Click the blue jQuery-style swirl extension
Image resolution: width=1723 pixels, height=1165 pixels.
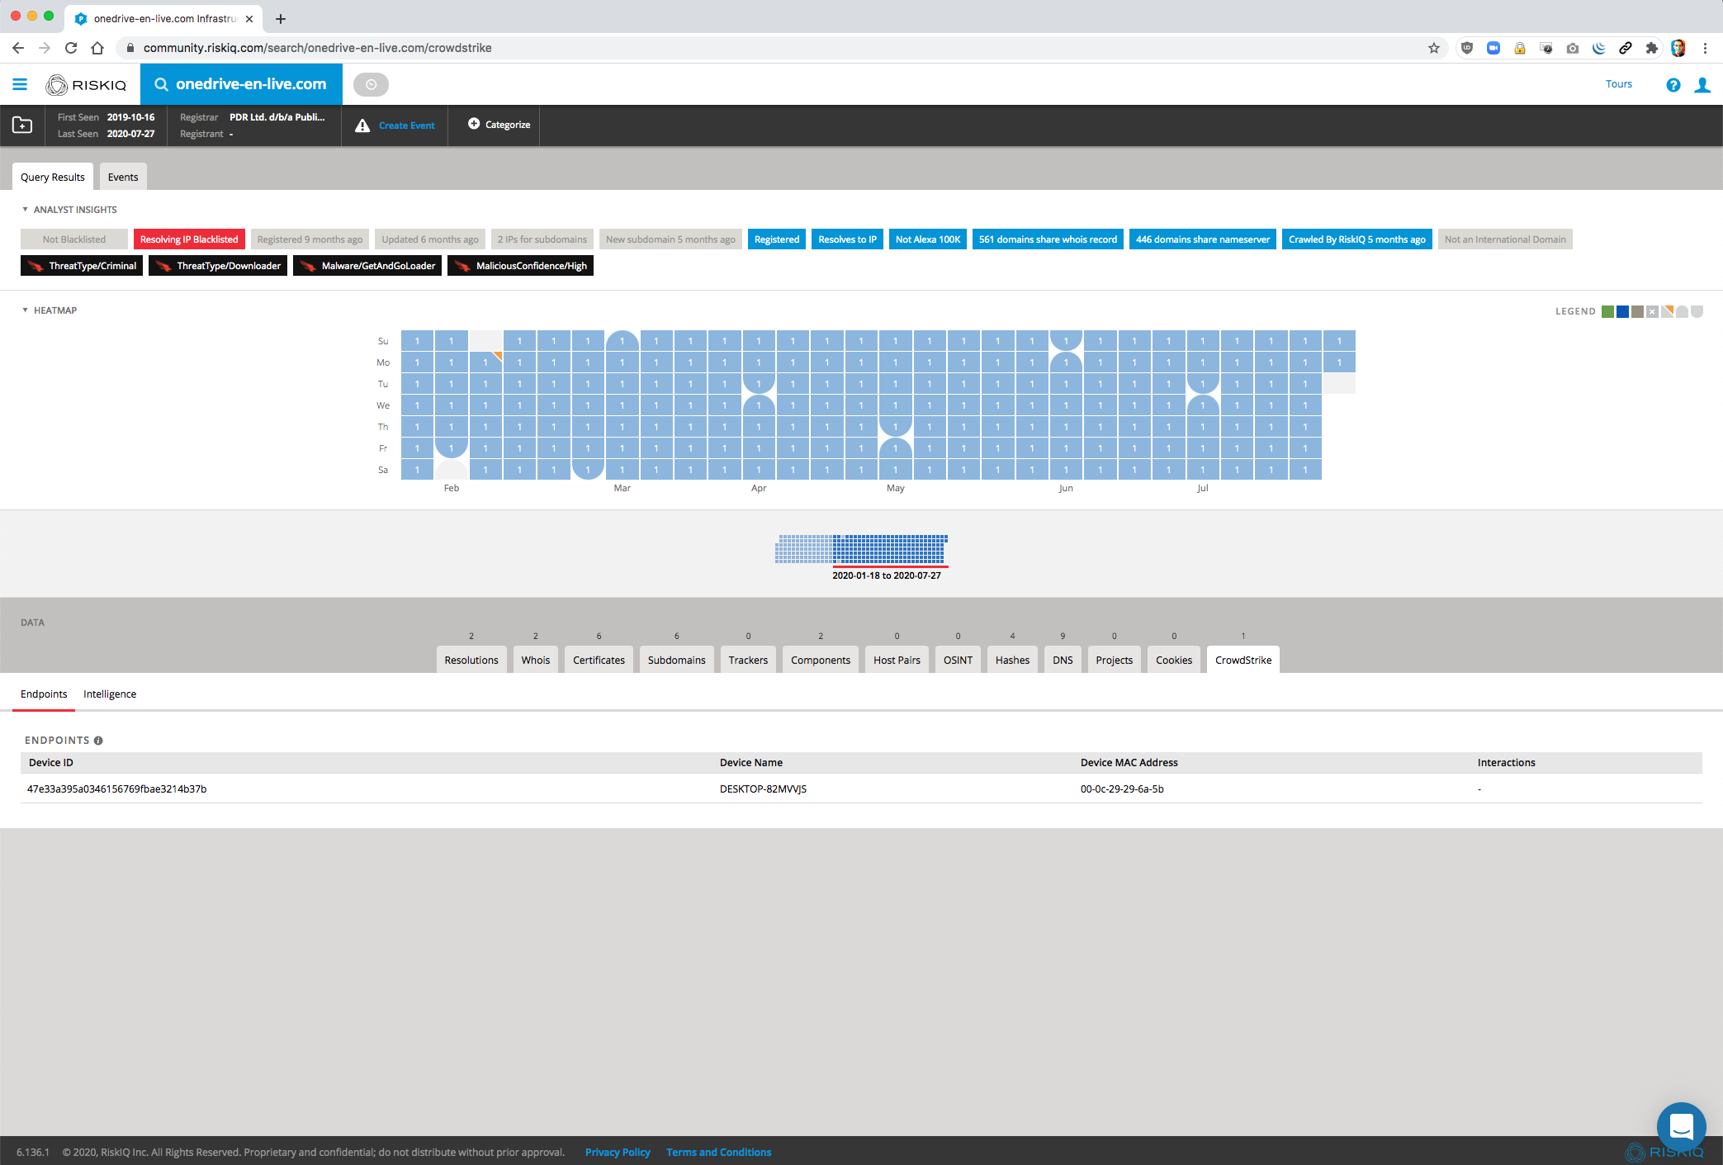coord(1599,48)
